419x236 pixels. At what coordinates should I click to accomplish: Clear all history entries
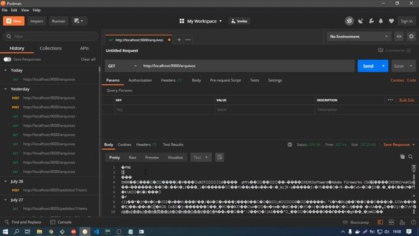click(88, 60)
